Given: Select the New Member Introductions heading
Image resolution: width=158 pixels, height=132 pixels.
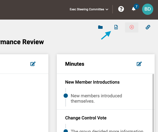Looking at the screenshot, I should [x=92, y=82].
